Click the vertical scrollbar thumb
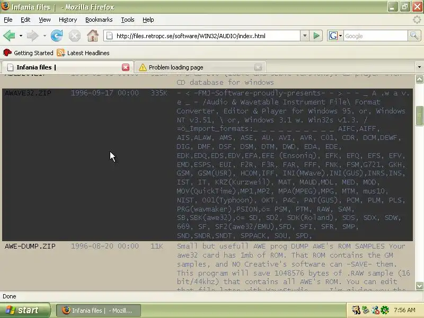The height and width of the screenshot is (318, 424). click(x=419, y=116)
